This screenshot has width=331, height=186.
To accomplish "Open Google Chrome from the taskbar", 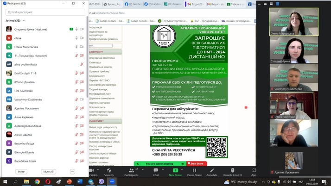I will (x=37, y=181).
